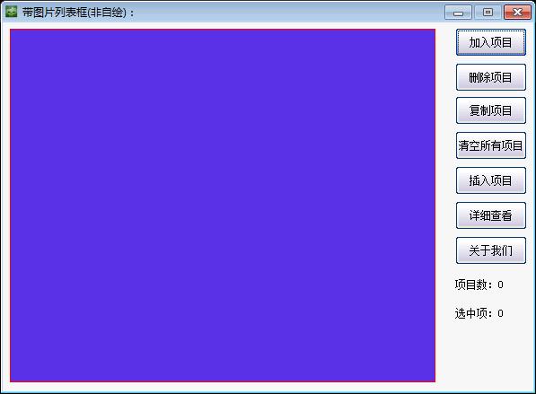Viewport: 536px width, 394px height.
Task: Click blank gap between list box and buttons
Action: (x=445, y=205)
